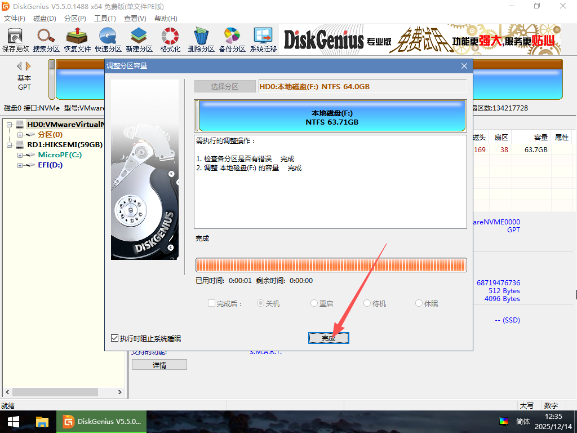577x433 pixels.
Task: Click the 删除分区 delete partition icon
Action: coord(201,39)
